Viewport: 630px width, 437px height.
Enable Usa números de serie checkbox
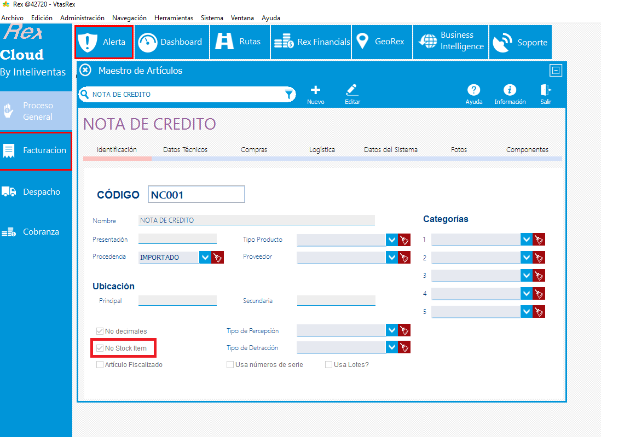point(230,365)
